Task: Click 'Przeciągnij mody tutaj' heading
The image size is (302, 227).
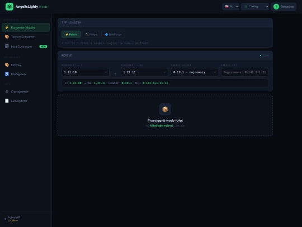Action: pos(165,121)
